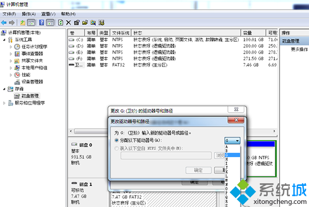Click the NTFS folder path input field
This screenshot has width=309, height=207.
coord(166,156)
